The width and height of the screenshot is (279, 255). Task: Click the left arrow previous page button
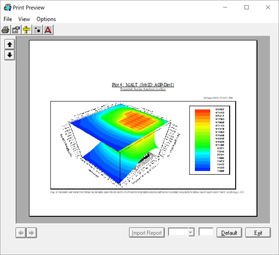21,233
